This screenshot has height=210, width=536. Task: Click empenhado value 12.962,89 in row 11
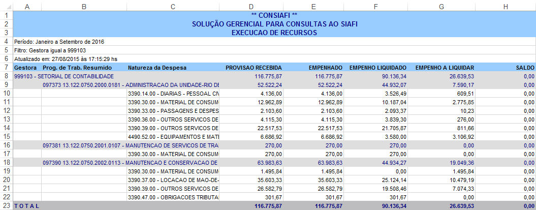pyautogui.click(x=313, y=102)
